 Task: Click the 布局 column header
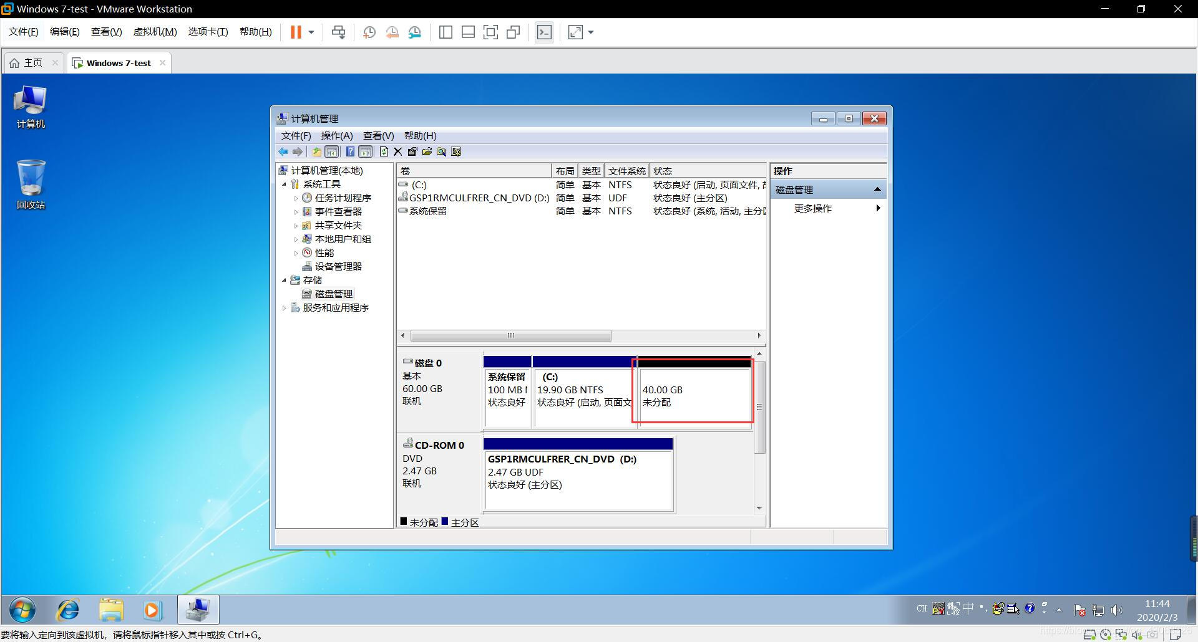(x=565, y=171)
